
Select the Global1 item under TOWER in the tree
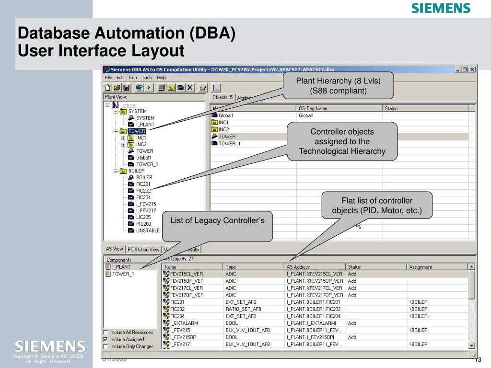click(x=143, y=158)
